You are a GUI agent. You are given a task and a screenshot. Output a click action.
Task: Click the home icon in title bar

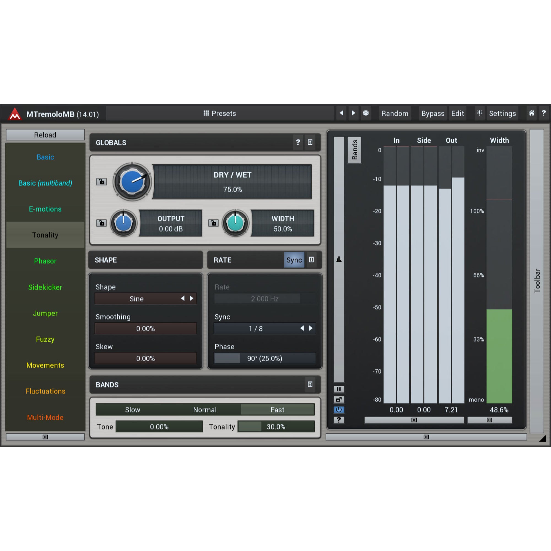[x=531, y=113]
